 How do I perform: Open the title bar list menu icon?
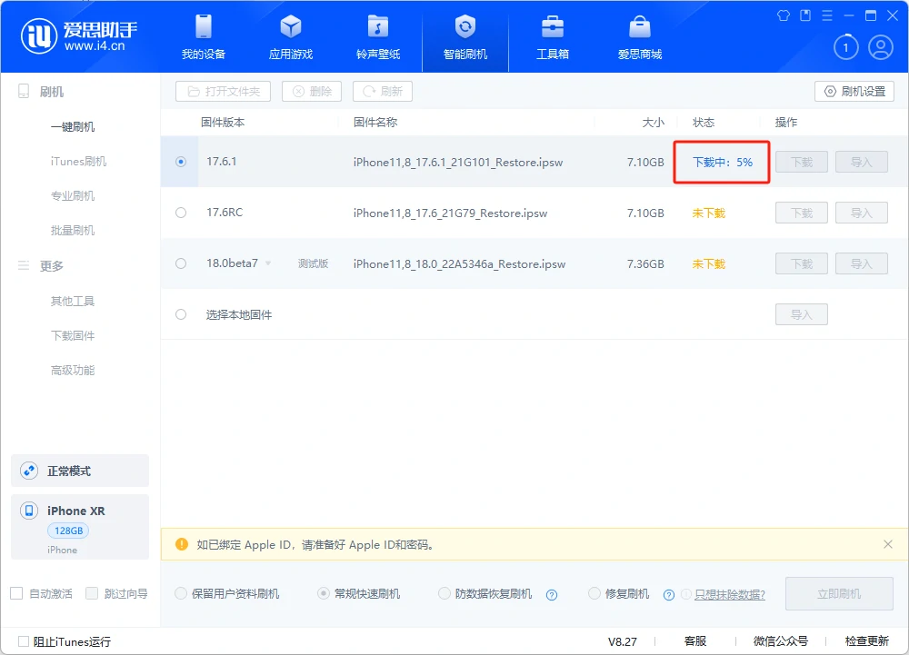pos(826,15)
